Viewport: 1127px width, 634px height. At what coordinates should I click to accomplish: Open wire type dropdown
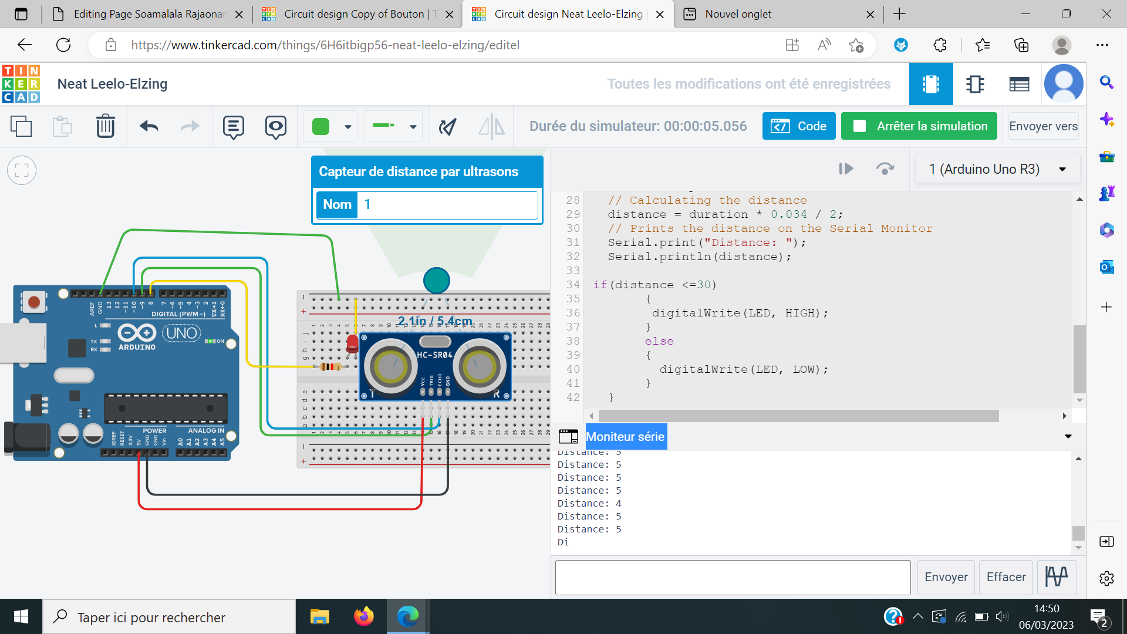tap(393, 126)
